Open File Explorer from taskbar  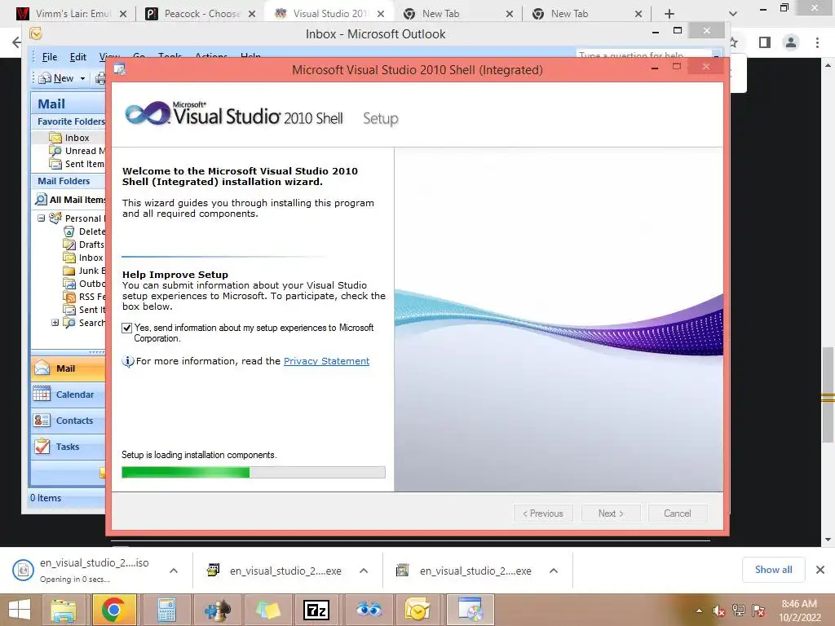pos(64,610)
